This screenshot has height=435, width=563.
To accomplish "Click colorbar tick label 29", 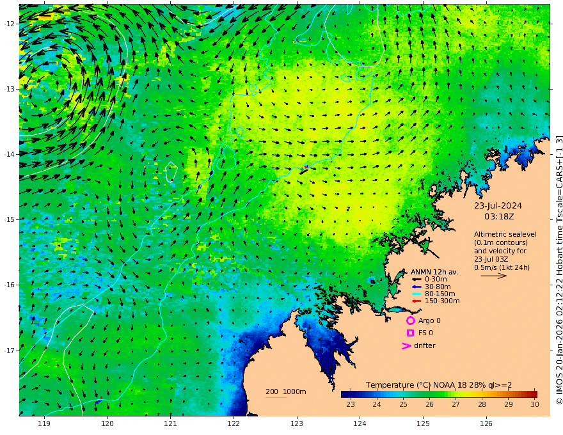I will point(509,404).
